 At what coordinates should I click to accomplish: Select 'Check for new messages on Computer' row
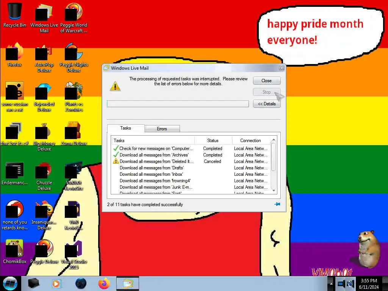point(191,149)
